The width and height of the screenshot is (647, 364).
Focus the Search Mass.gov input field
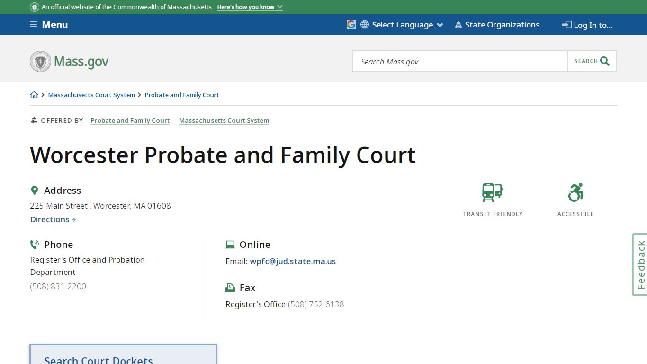click(460, 61)
